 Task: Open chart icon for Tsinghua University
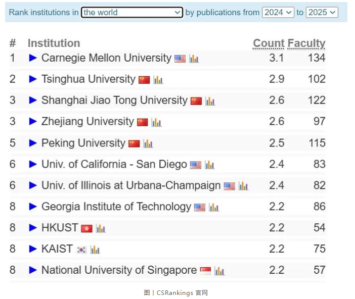pyautogui.click(x=158, y=80)
